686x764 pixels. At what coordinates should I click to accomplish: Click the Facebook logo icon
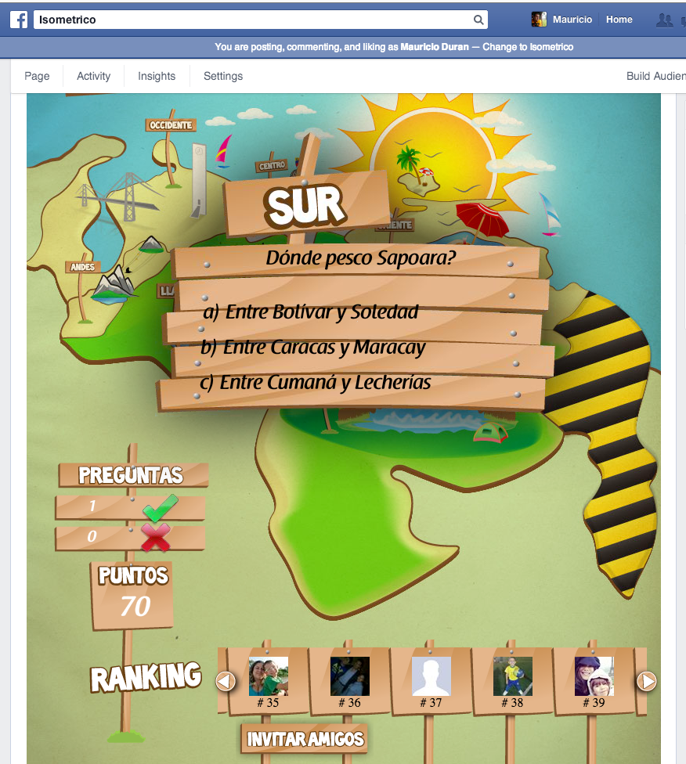19,20
